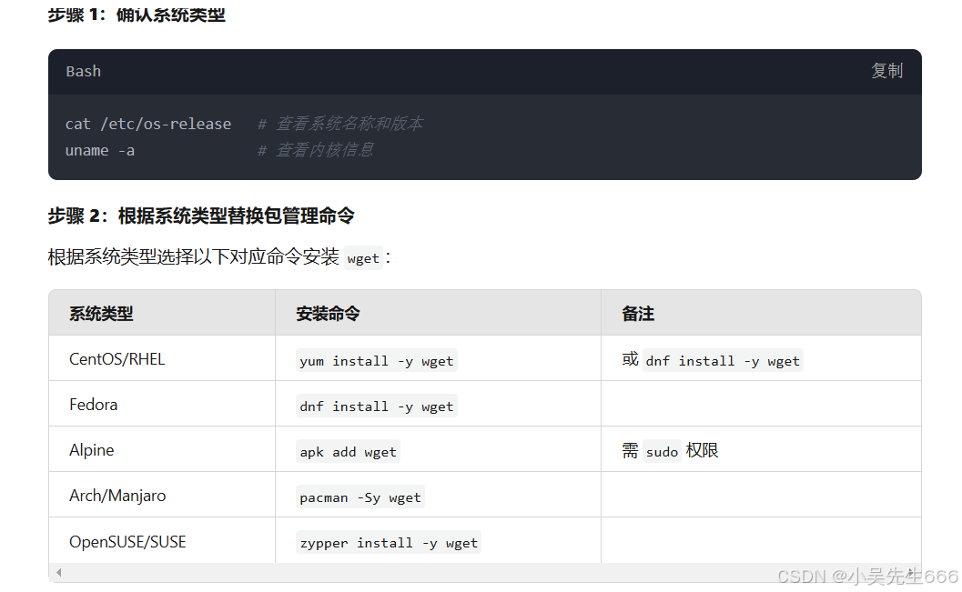Click the Bash label on the code block header
Image resolution: width=962 pixels, height=592 pixels.
click(83, 71)
